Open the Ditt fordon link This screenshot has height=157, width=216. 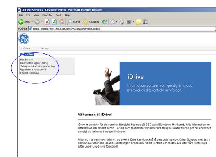[x=27, y=60]
